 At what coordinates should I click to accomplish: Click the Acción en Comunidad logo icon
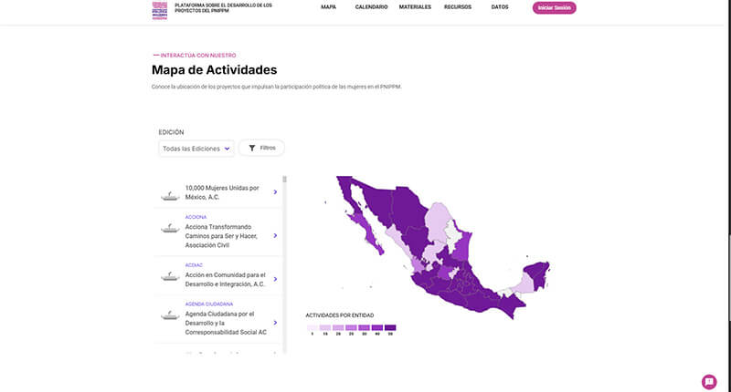click(x=169, y=276)
